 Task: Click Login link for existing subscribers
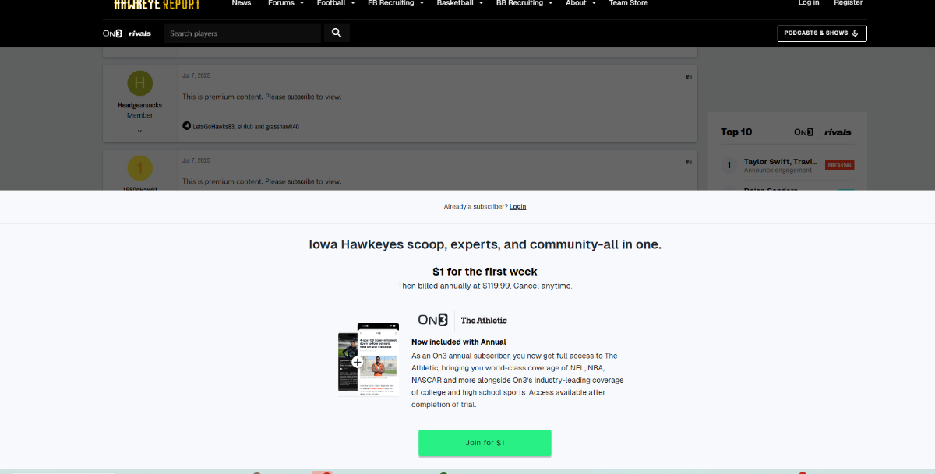click(x=517, y=206)
